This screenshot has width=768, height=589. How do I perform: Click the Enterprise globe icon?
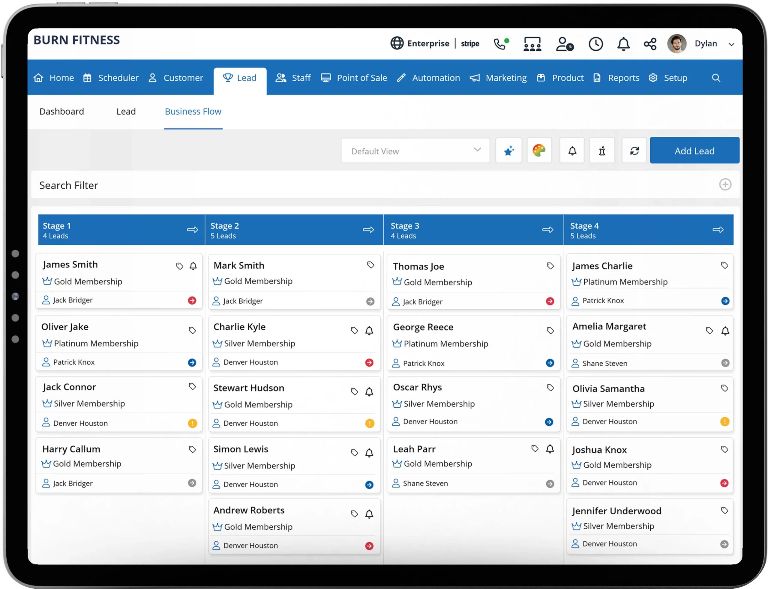[396, 43]
